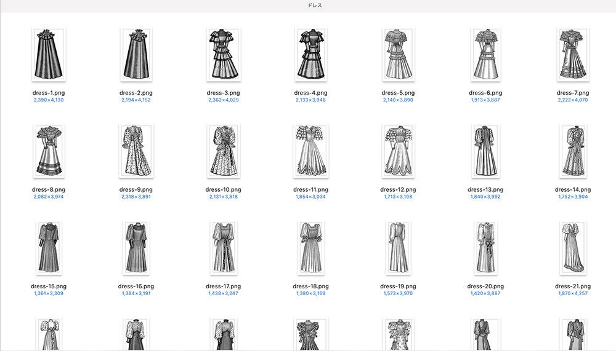The height and width of the screenshot is (351, 616).
Task: Click the file name dress-7.png
Action: (573, 93)
